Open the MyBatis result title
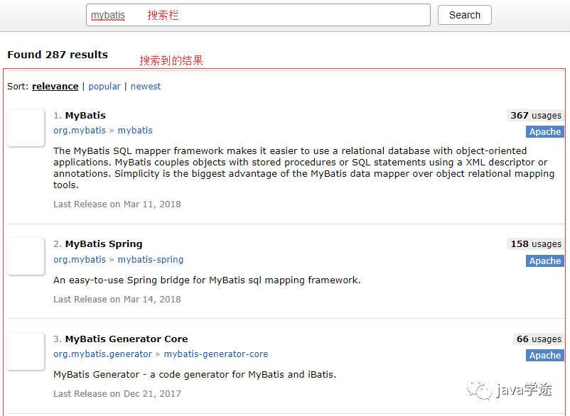This screenshot has width=570, height=416. pyautogui.click(x=85, y=116)
